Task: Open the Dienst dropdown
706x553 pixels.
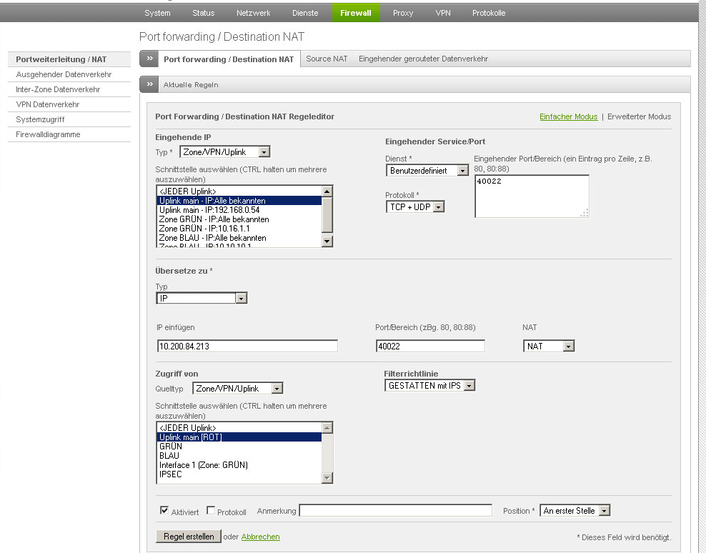Action: (x=427, y=171)
